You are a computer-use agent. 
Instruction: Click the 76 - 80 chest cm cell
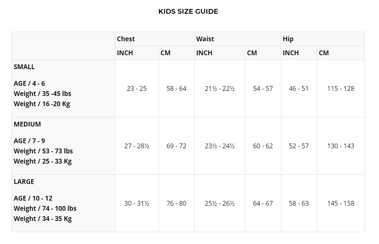[176, 203]
